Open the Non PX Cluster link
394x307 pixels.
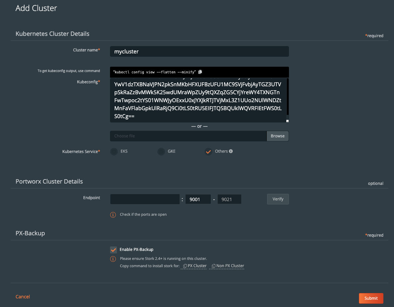click(229, 266)
